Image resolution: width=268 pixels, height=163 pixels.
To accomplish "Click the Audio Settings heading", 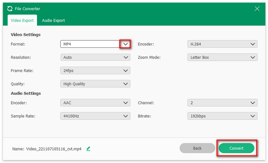I will coord(26,93).
